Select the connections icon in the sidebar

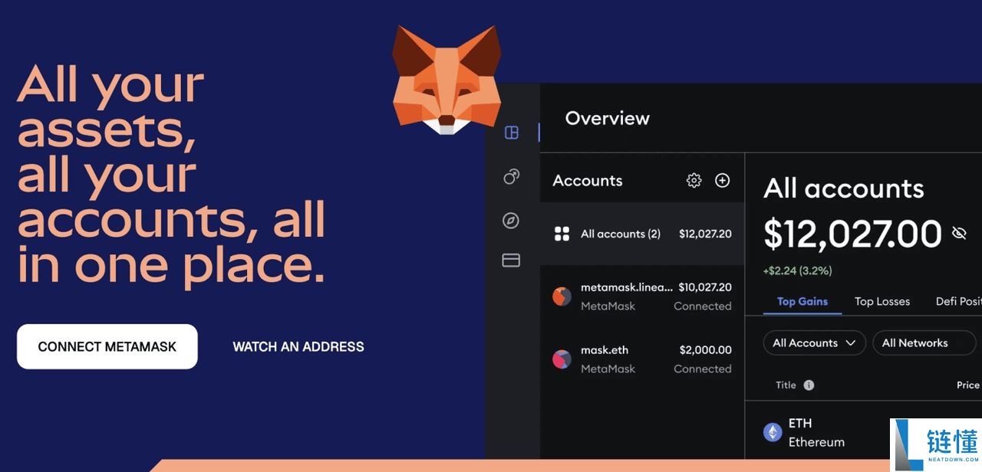[511, 177]
